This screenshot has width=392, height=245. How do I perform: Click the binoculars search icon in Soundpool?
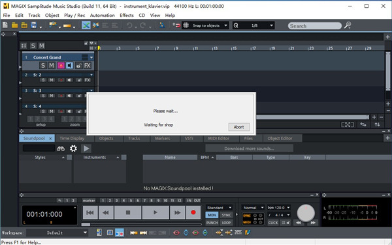pos(61,149)
